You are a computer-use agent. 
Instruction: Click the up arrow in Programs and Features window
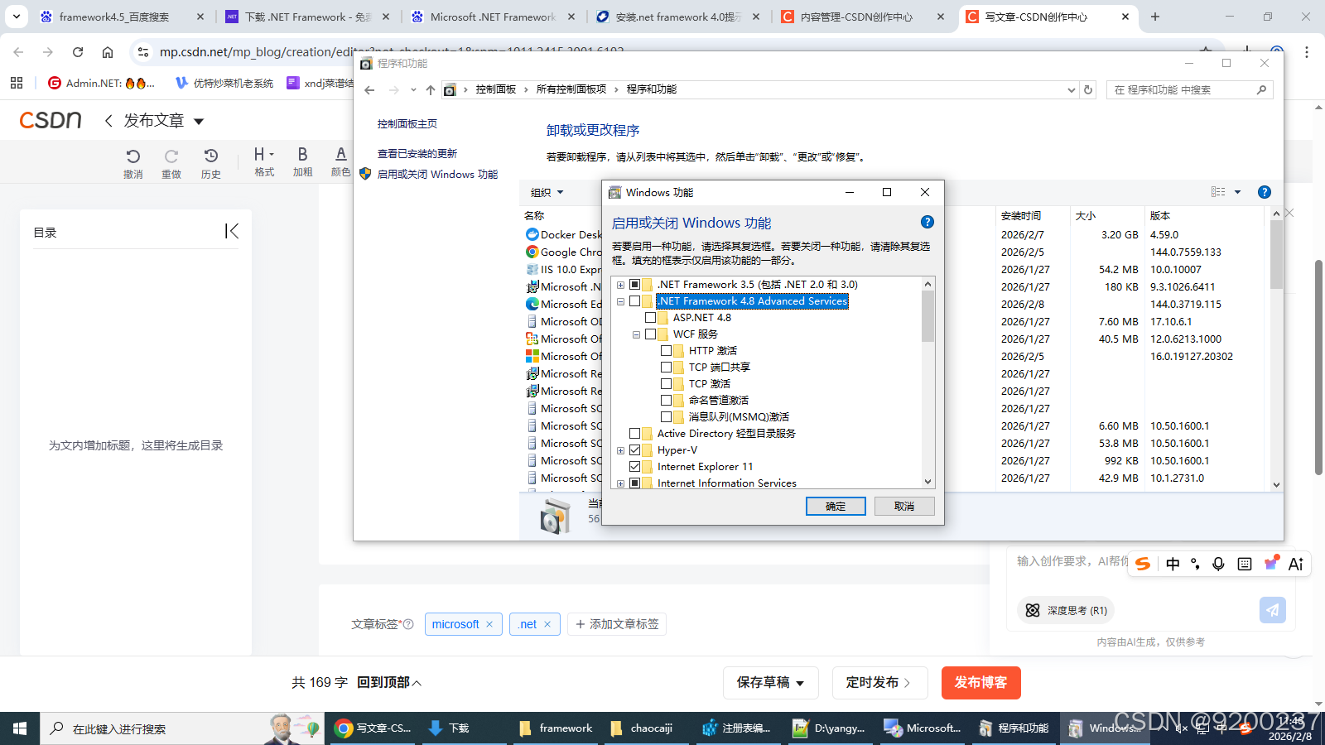(431, 89)
